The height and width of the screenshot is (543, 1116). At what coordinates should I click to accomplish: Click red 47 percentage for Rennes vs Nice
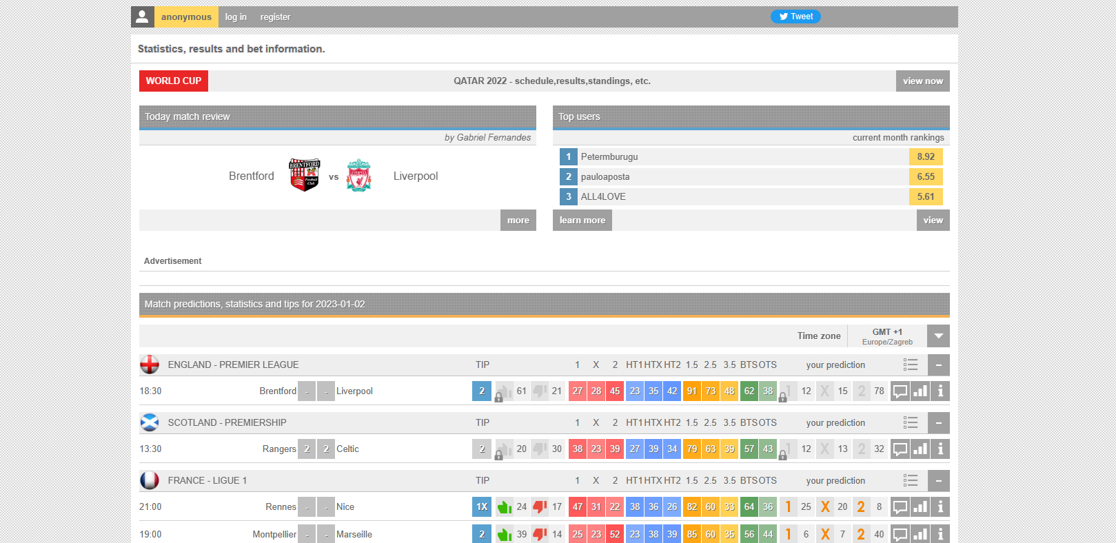[578, 507]
